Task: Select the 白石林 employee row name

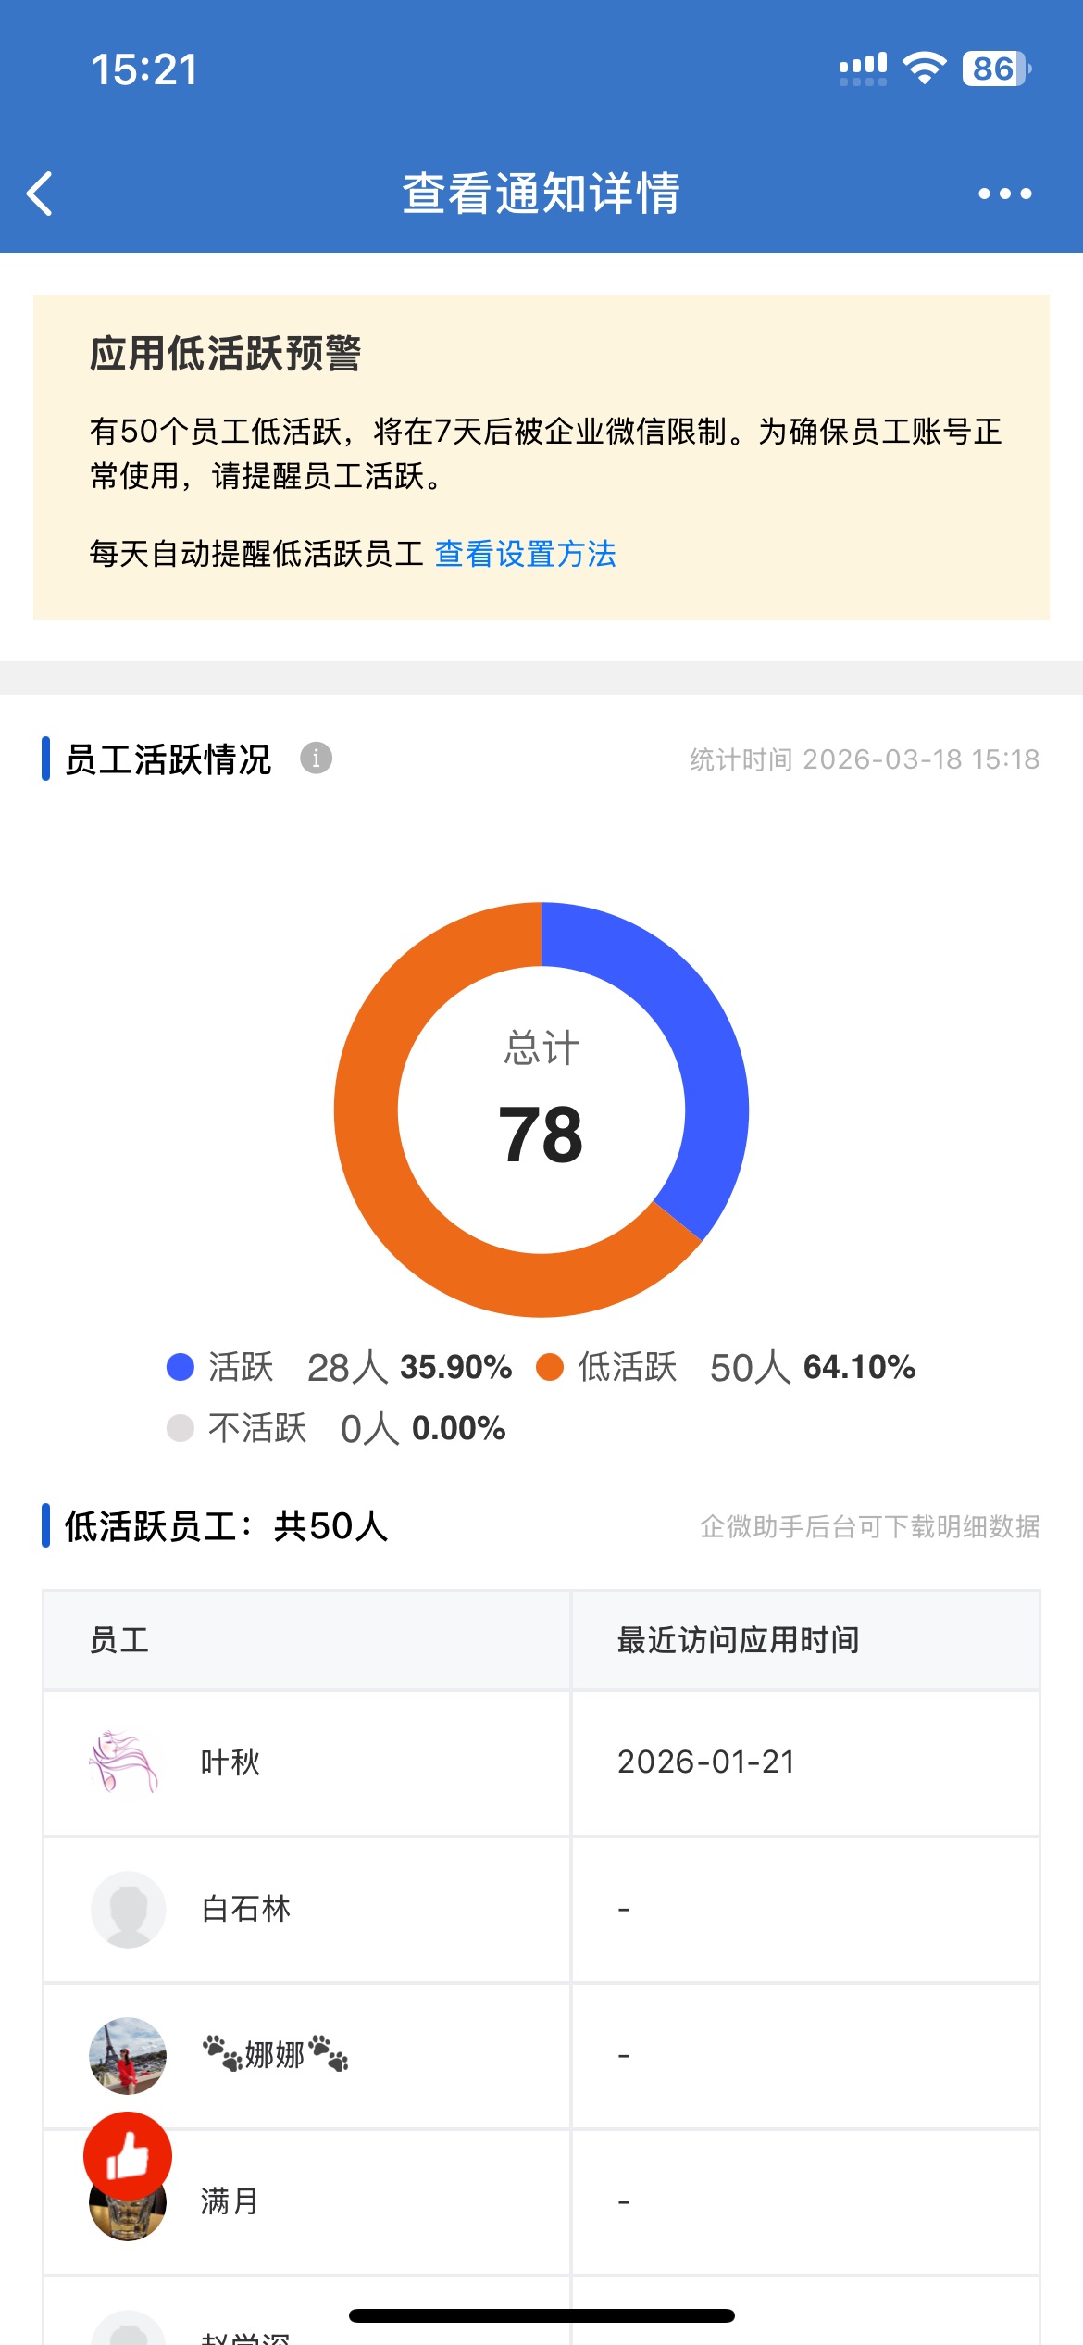Action: click(246, 1909)
